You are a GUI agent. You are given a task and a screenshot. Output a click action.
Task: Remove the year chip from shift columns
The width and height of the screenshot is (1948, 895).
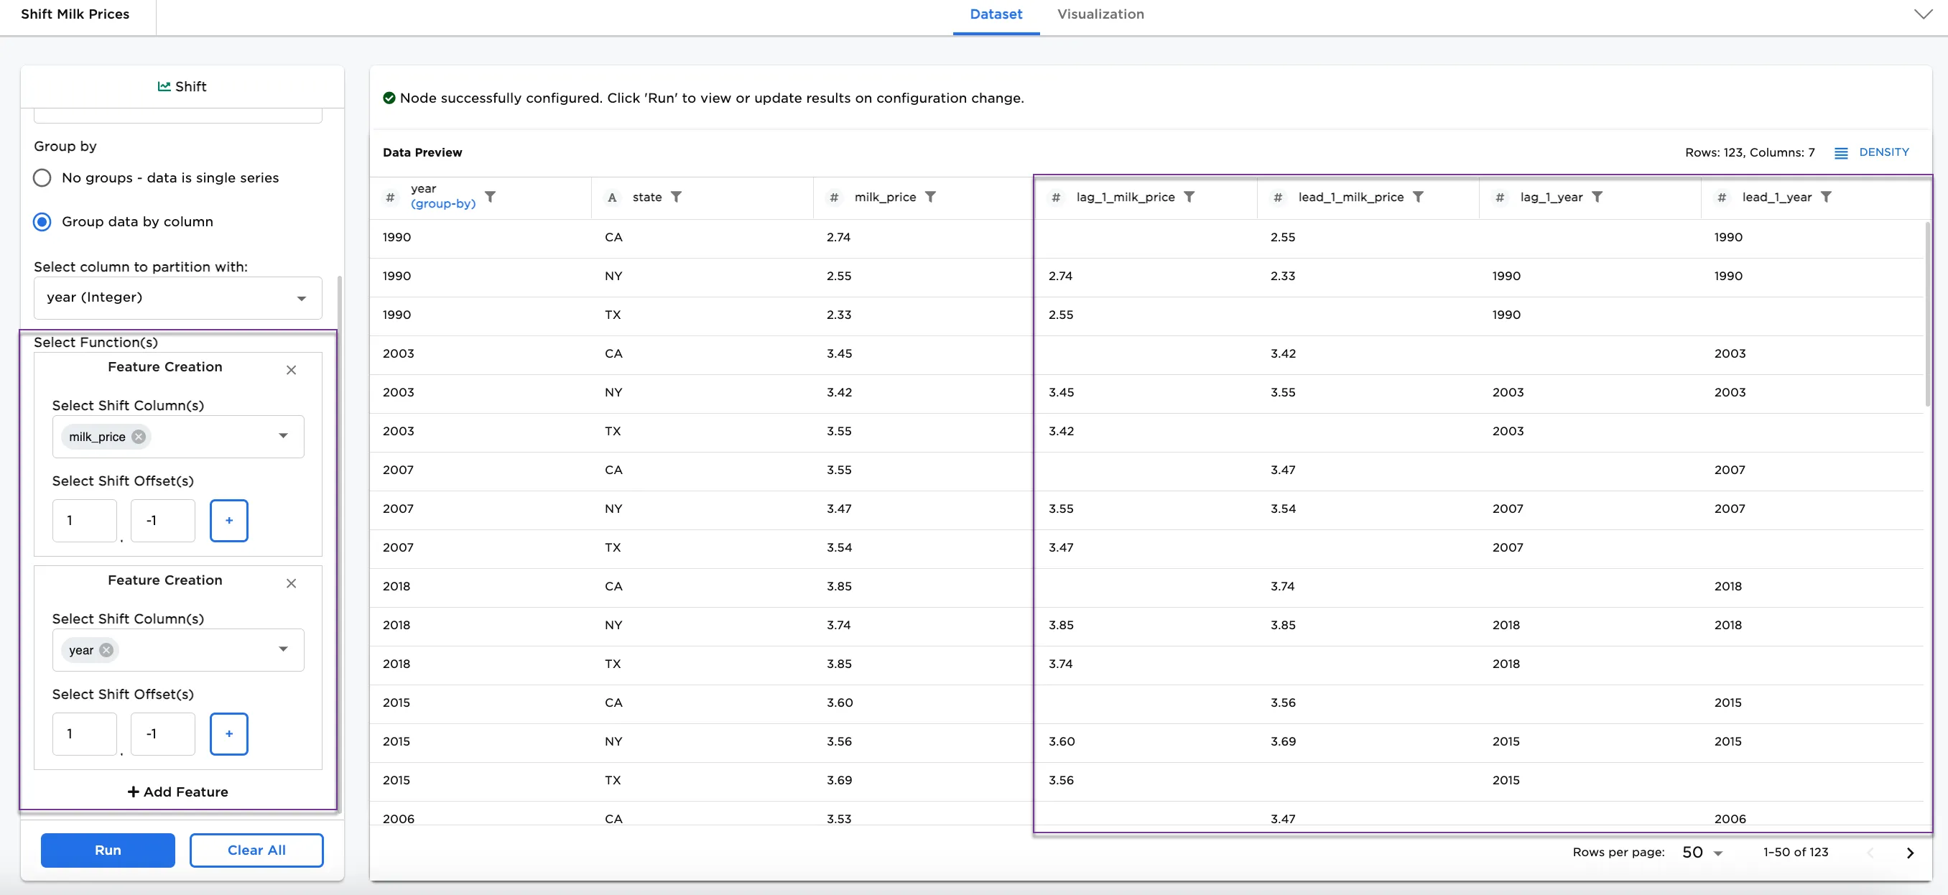[106, 650]
